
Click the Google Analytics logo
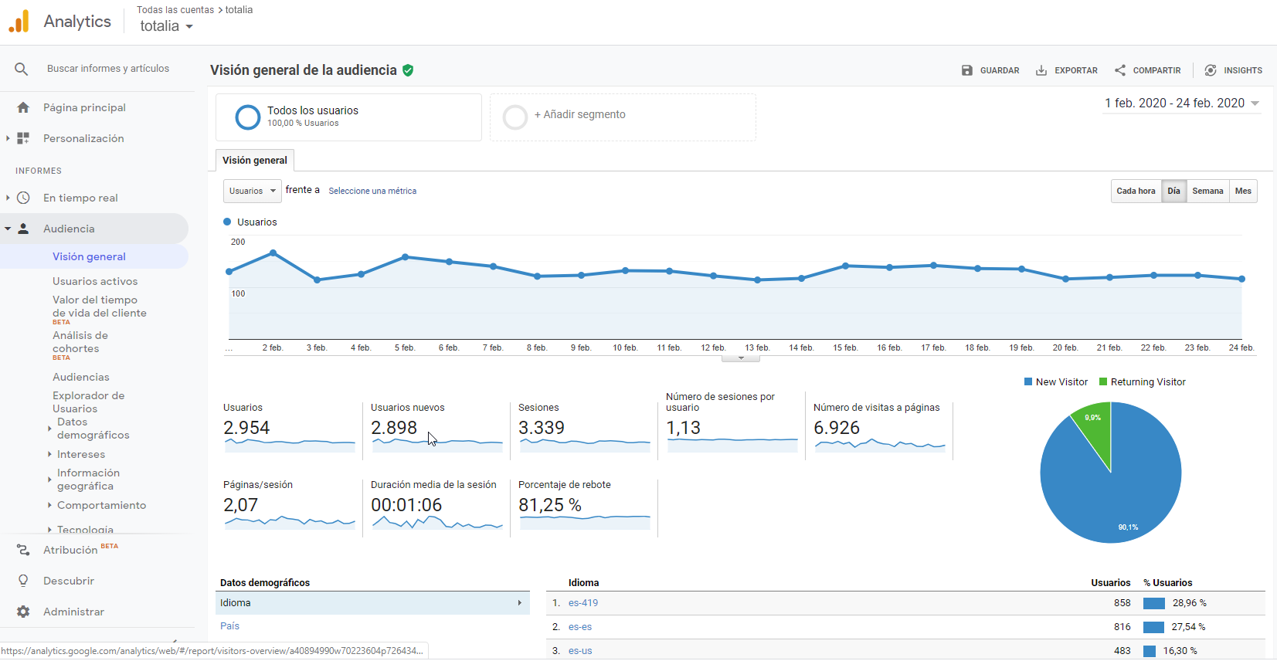click(19, 22)
